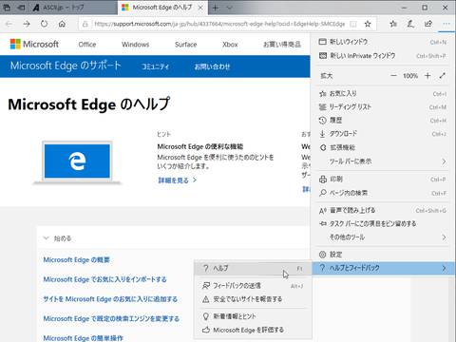Open the Favorites hub icon
The height and width of the screenshot is (342, 456).
(x=393, y=24)
